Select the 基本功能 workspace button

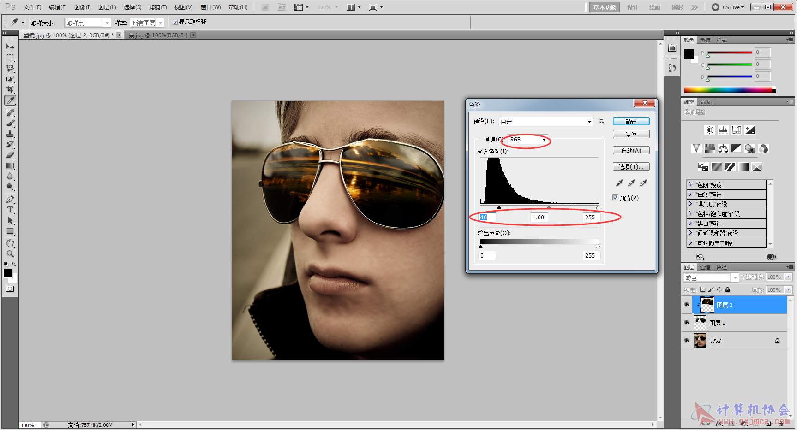(x=605, y=7)
